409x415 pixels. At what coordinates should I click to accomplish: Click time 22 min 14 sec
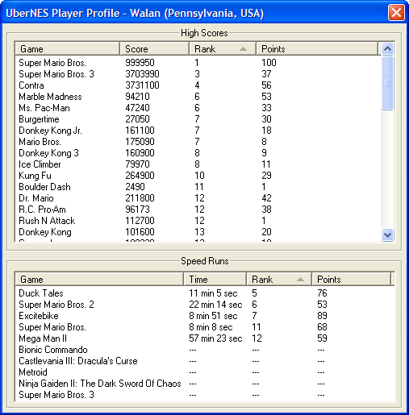click(x=215, y=305)
